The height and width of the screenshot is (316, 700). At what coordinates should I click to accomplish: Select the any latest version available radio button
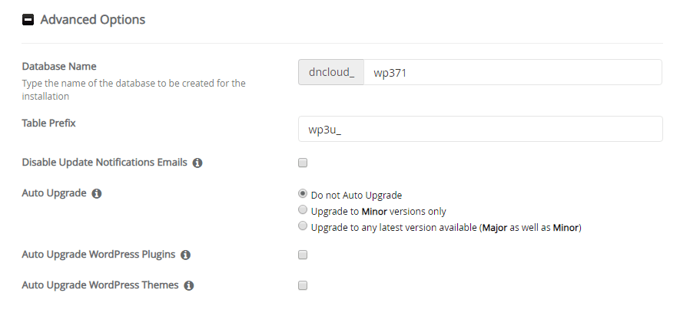303,225
